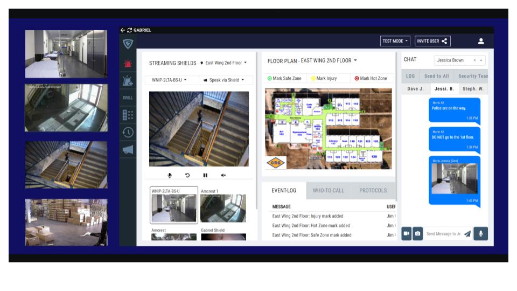This screenshot has height=291, width=517.
Task: Select the Mark Hot Zone option
Action: (x=371, y=78)
